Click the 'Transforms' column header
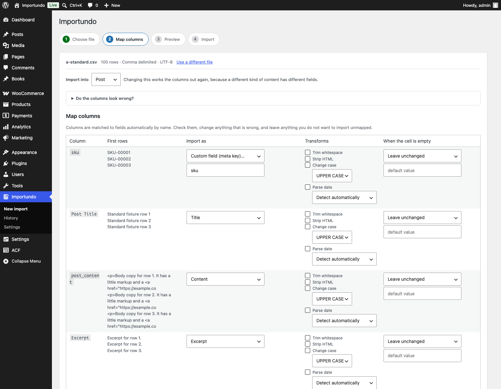This screenshot has height=389, width=501. click(x=317, y=141)
